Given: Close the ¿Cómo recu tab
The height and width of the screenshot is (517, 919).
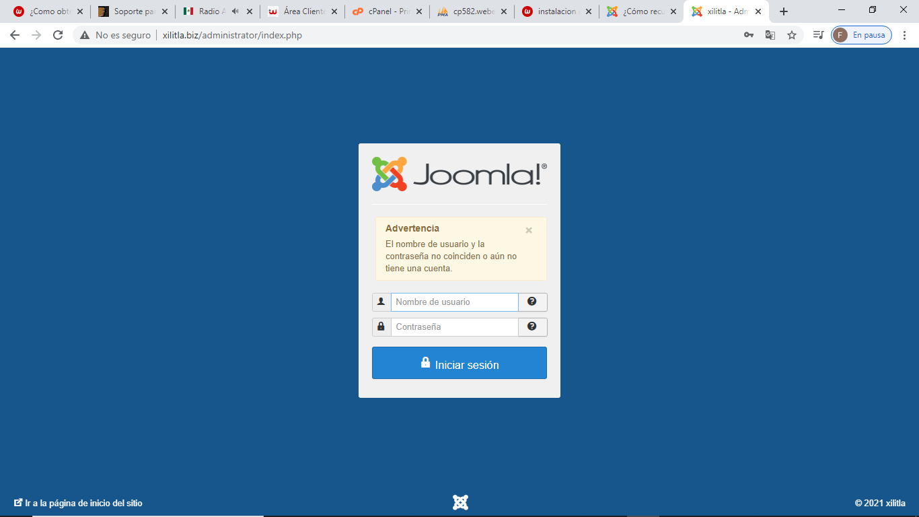Looking at the screenshot, I should coord(673,11).
